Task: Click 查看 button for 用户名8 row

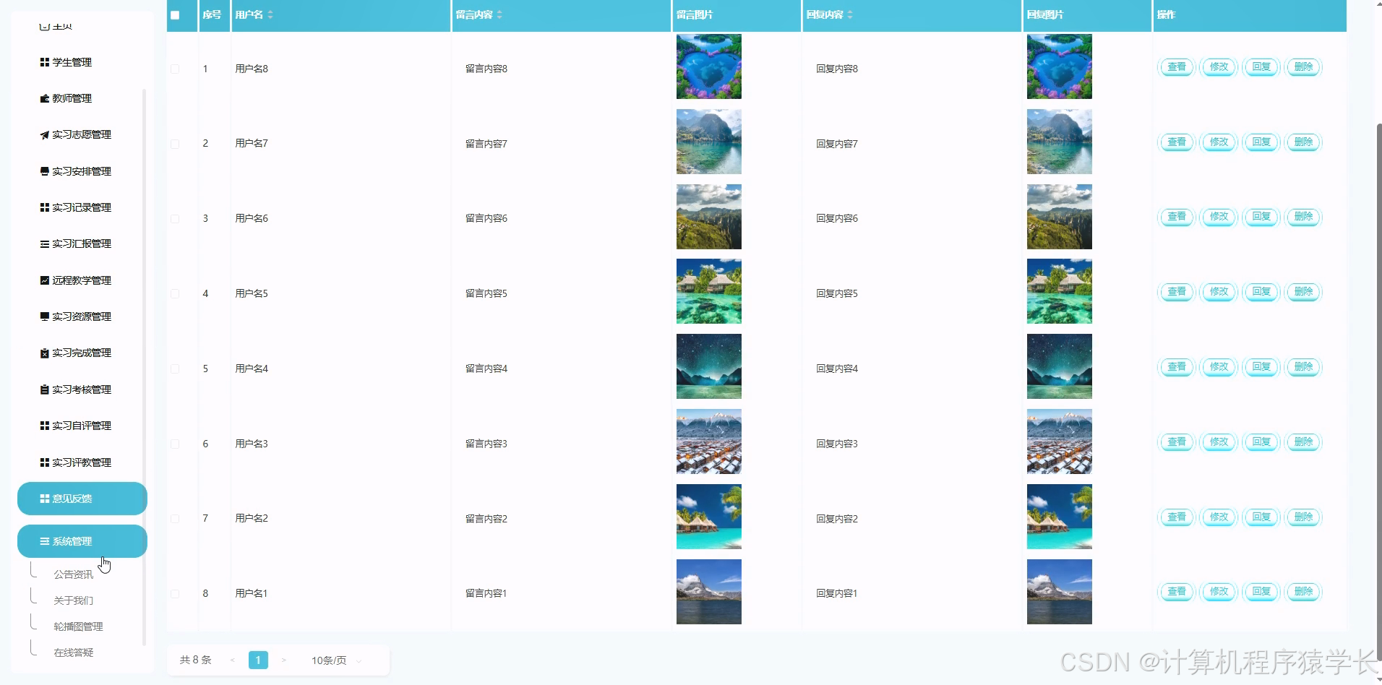Action: pyautogui.click(x=1177, y=67)
